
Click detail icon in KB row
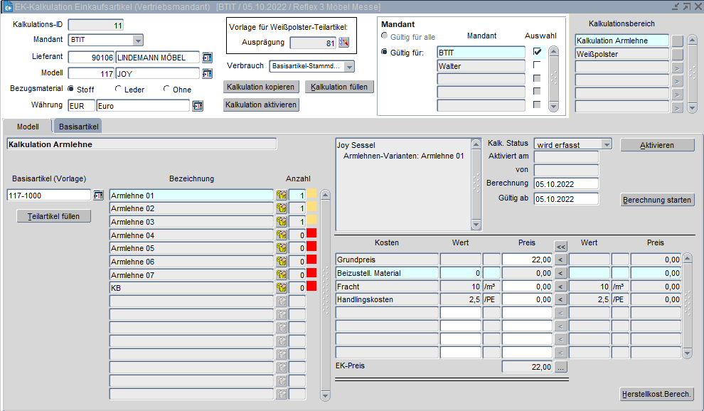point(282,288)
